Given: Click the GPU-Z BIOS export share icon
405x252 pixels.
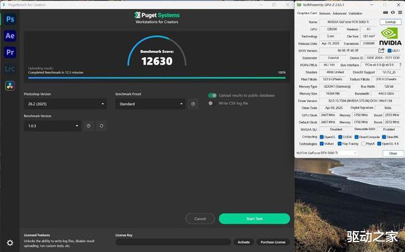Looking at the screenshot, I should (x=381, y=50).
